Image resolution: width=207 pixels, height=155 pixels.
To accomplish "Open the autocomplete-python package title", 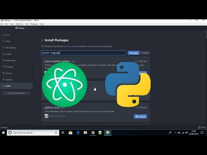I will tap(57, 61).
